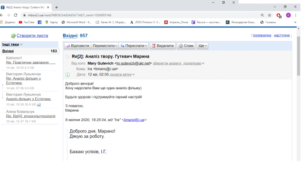
Task: Click quoted limans@i.ua email link
Action: tap(134, 120)
